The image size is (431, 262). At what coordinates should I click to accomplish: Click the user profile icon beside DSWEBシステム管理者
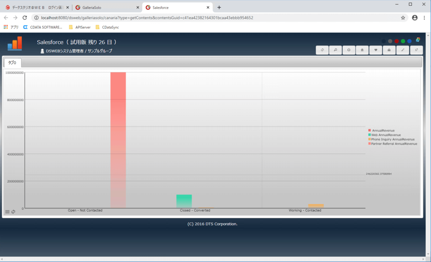click(x=42, y=51)
